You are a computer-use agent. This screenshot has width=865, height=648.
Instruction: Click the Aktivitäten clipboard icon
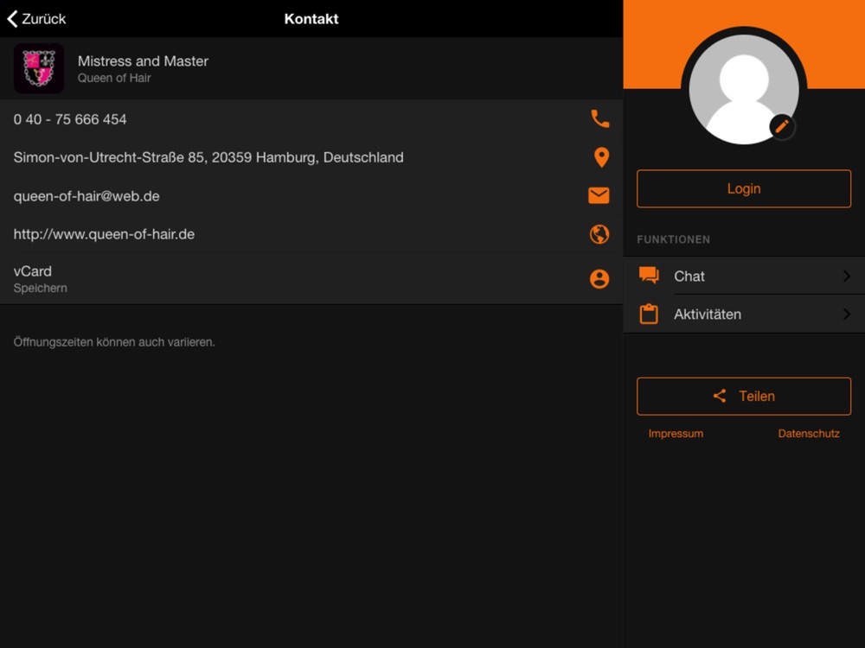649,314
